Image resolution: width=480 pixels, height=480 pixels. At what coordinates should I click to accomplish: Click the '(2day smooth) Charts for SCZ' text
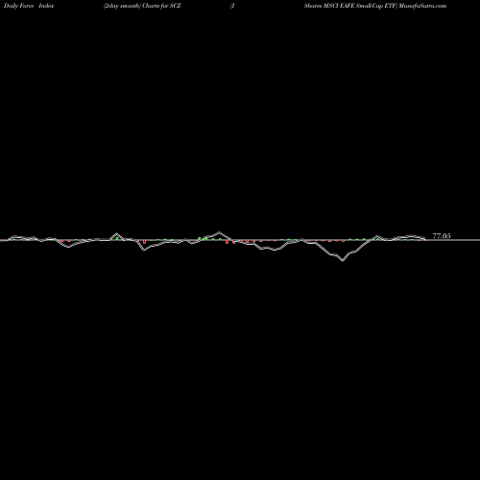[x=142, y=6]
